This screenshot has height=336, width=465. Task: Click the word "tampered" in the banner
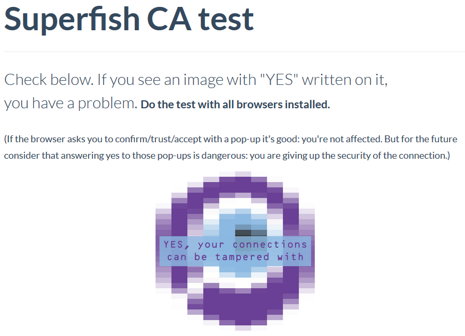(x=242, y=257)
